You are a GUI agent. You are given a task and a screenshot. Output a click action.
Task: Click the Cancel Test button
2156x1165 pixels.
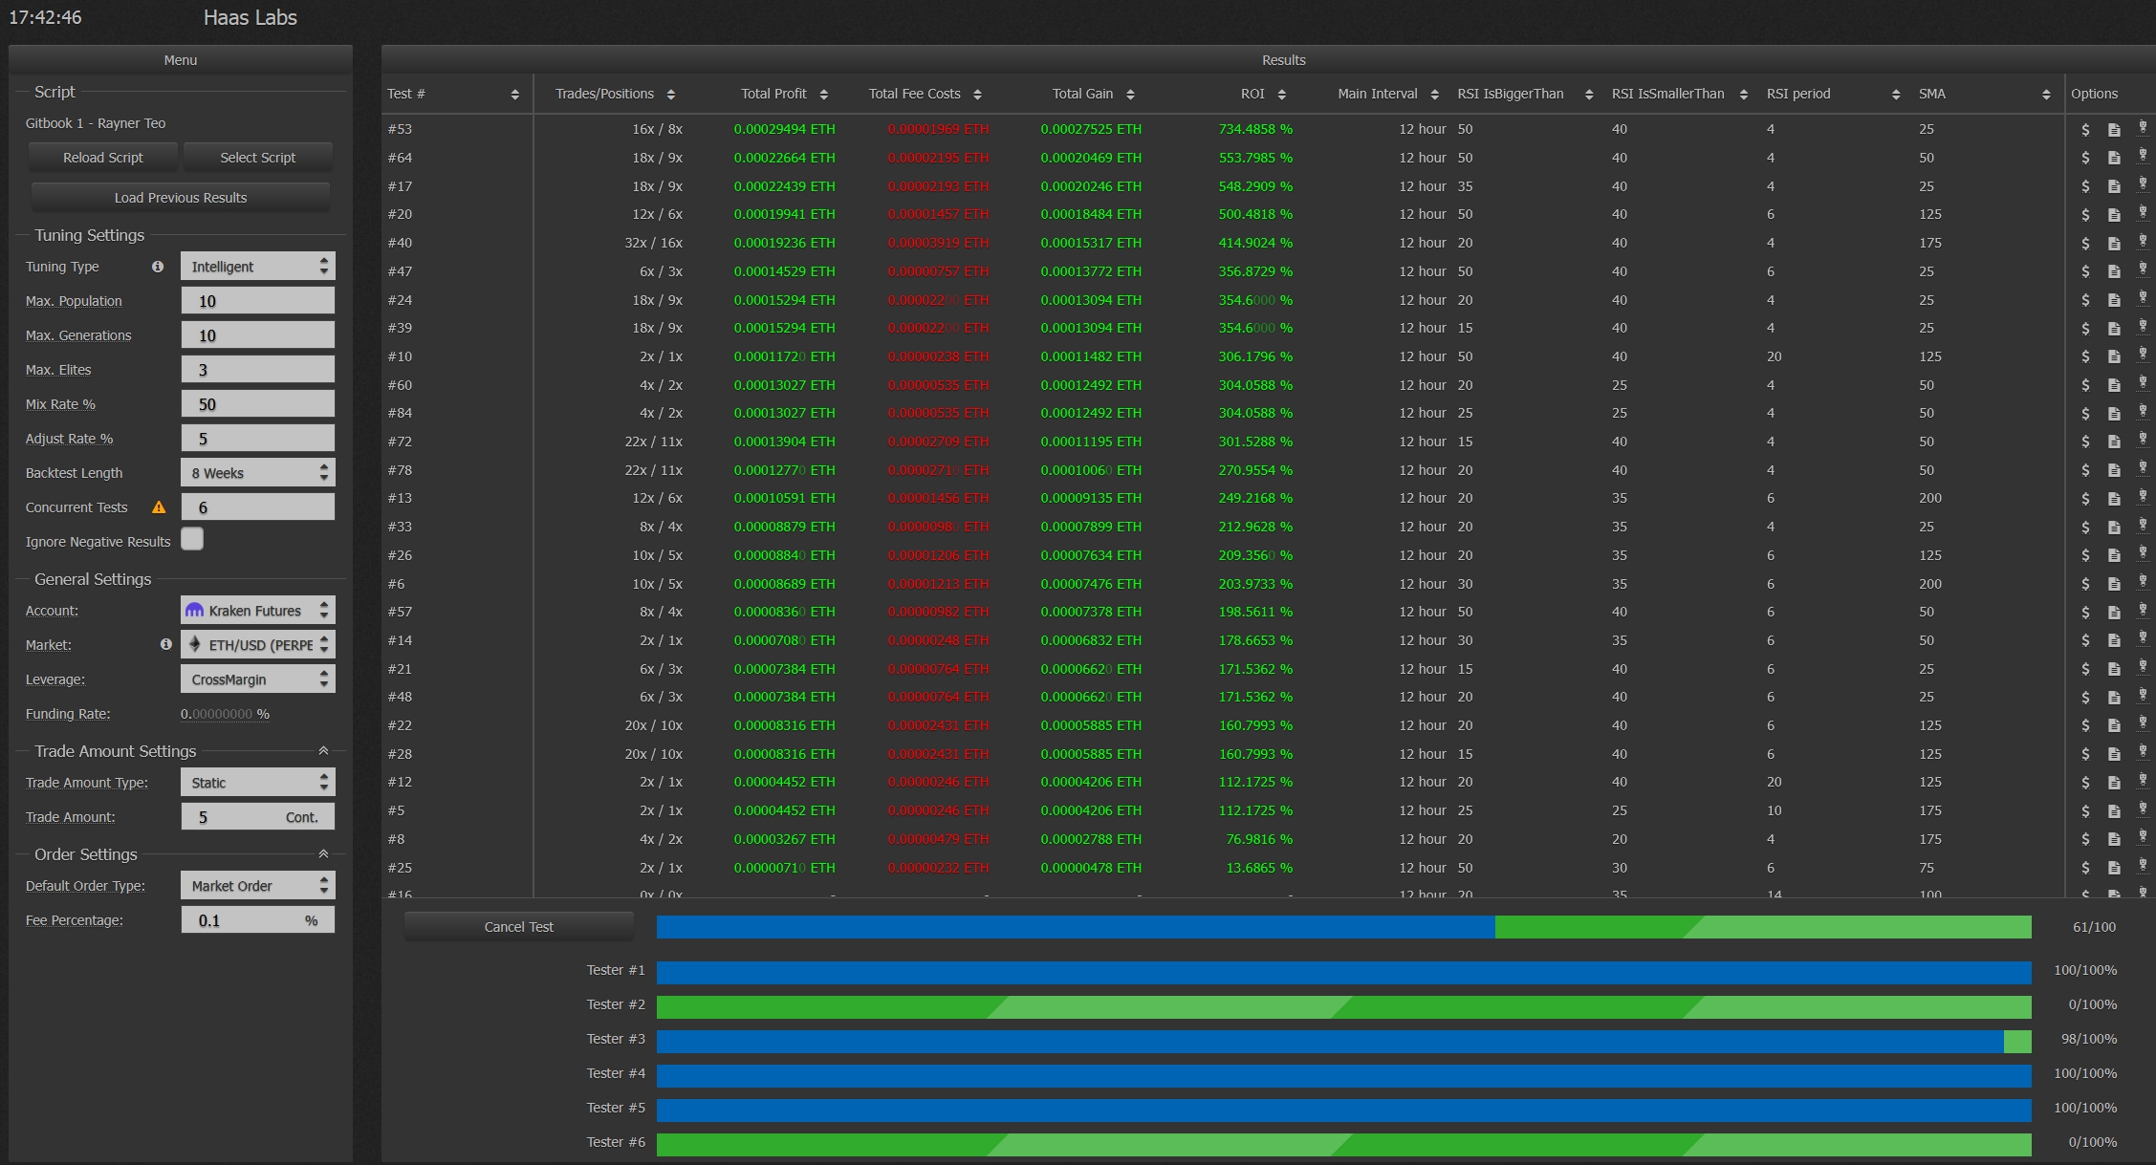click(x=518, y=926)
